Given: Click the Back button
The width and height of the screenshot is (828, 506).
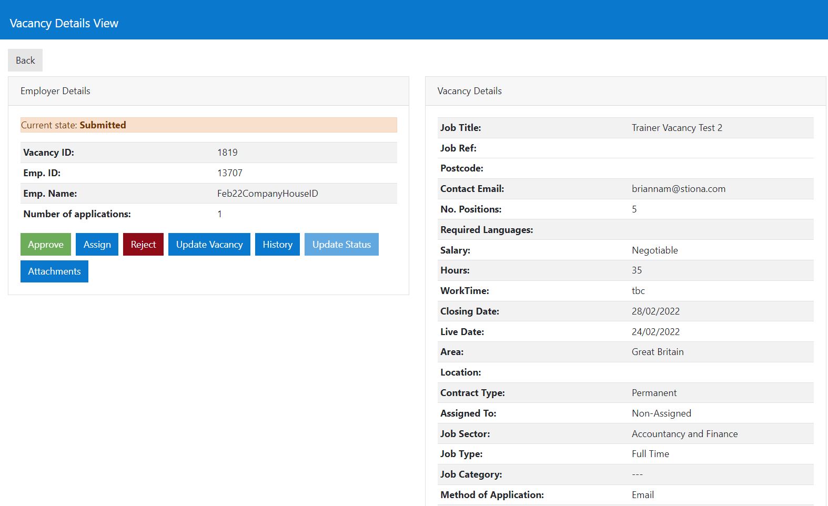Looking at the screenshot, I should pos(25,60).
